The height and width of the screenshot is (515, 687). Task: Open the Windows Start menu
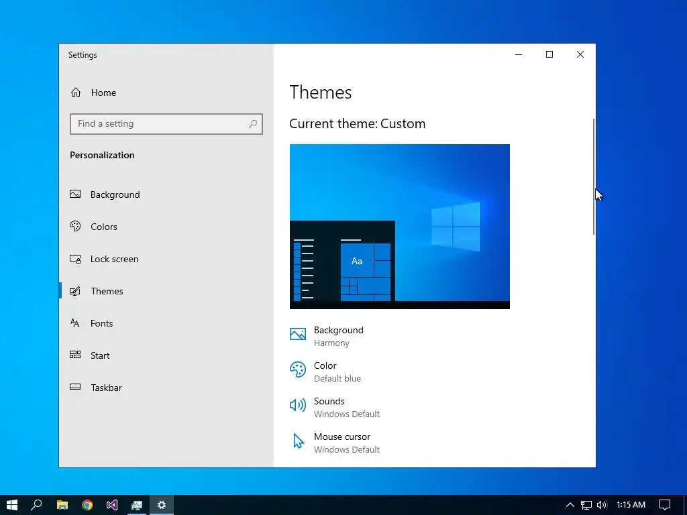[12, 505]
